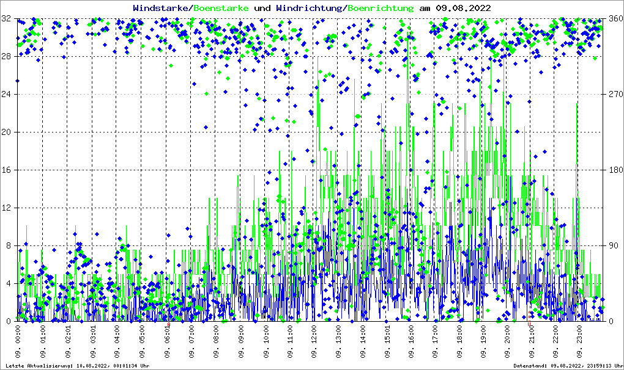The height and width of the screenshot is (370, 624).
Task: Click the 32 label on left axis
Action: pyautogui.click(x=6, y=19)
